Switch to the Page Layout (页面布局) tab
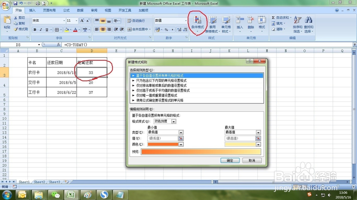Image resolution: width=357 pixels, height=200 pixels. (x=49, y=10)
